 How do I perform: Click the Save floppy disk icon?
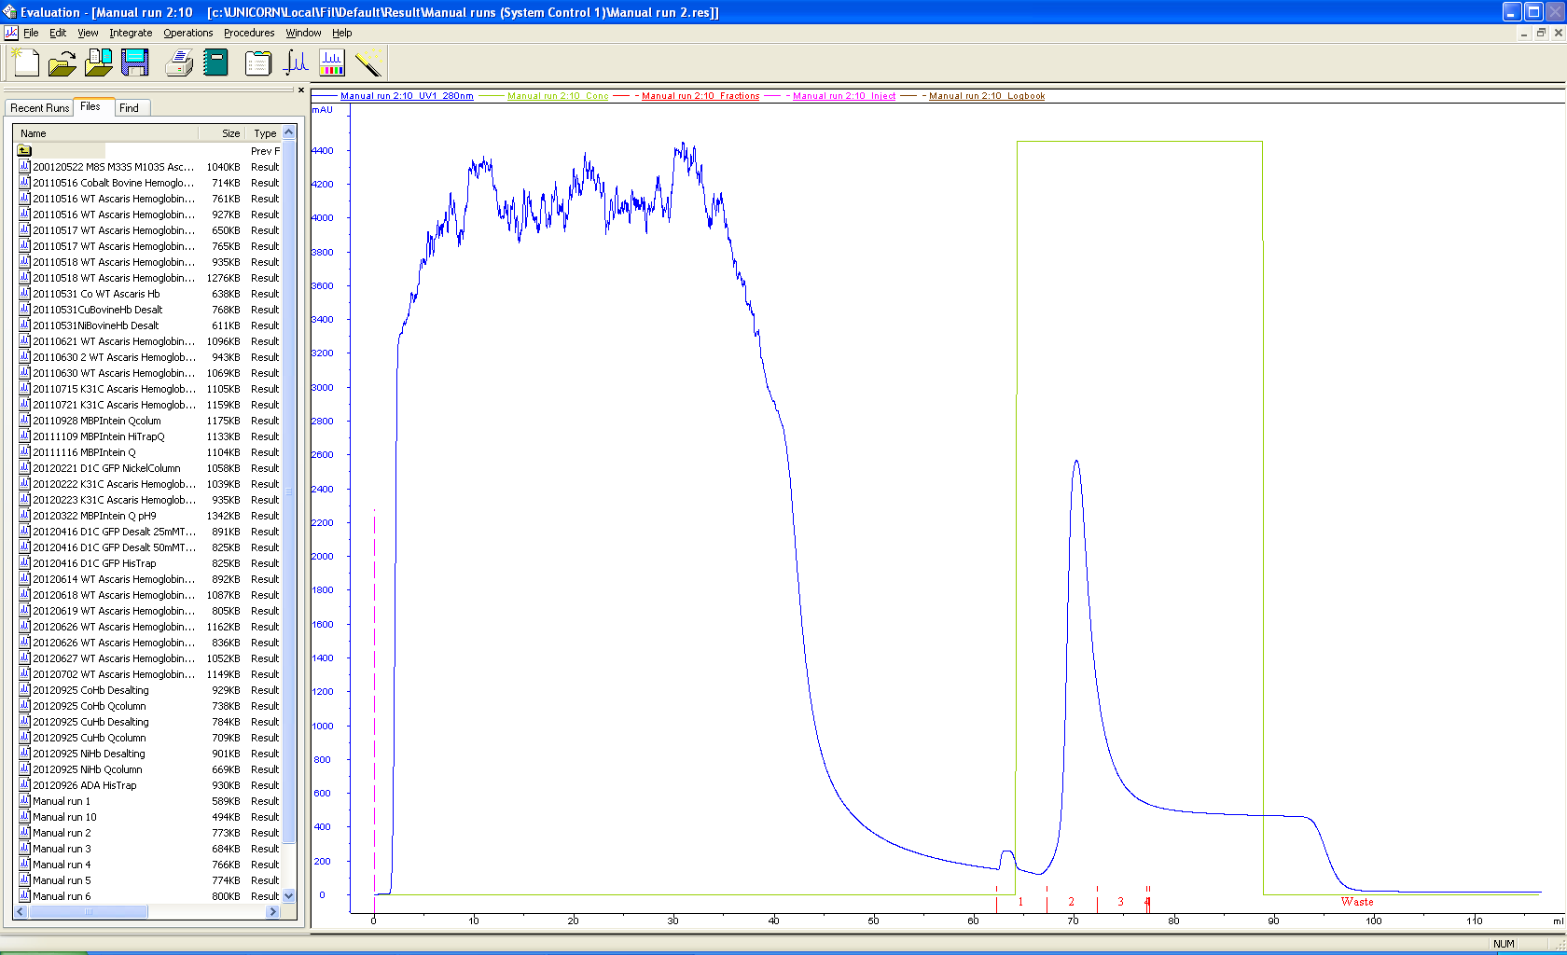point(135,62)
